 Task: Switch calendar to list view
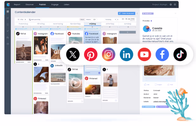coord(95,19)
